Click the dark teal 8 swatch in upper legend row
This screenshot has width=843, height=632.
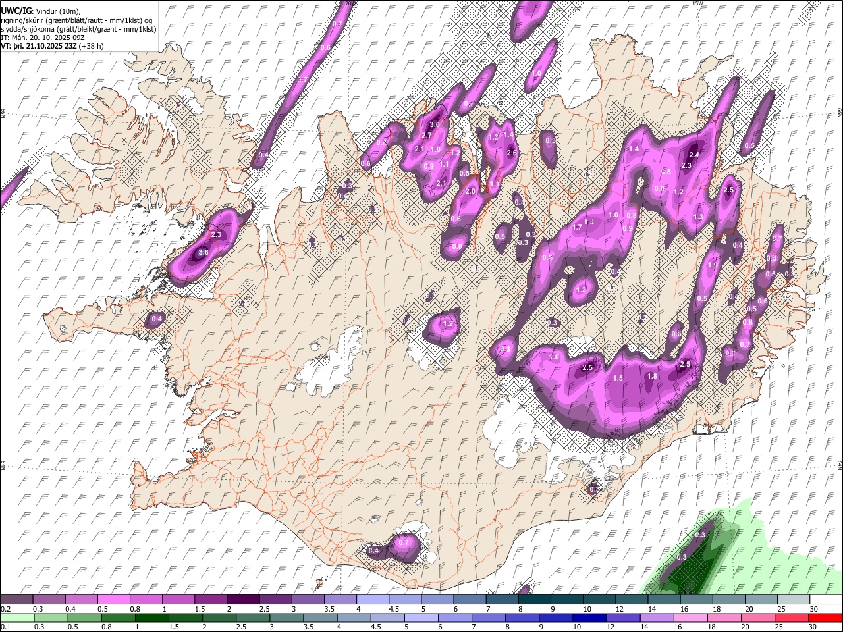[x=534, y=600]
